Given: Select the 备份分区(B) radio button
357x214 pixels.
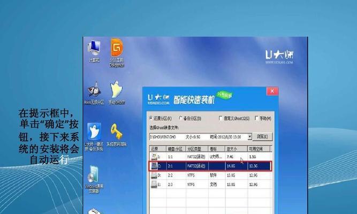Looking at the screenshot, I should pos(181,118).
